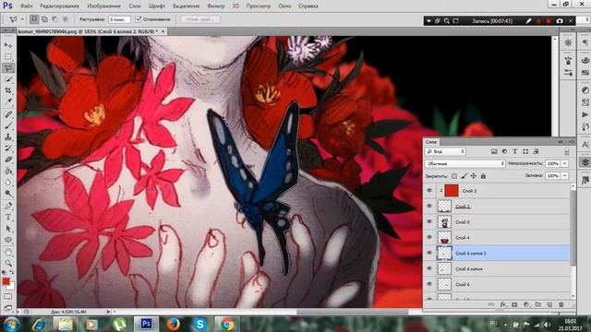Select the Hand tool

click(8, 252)
